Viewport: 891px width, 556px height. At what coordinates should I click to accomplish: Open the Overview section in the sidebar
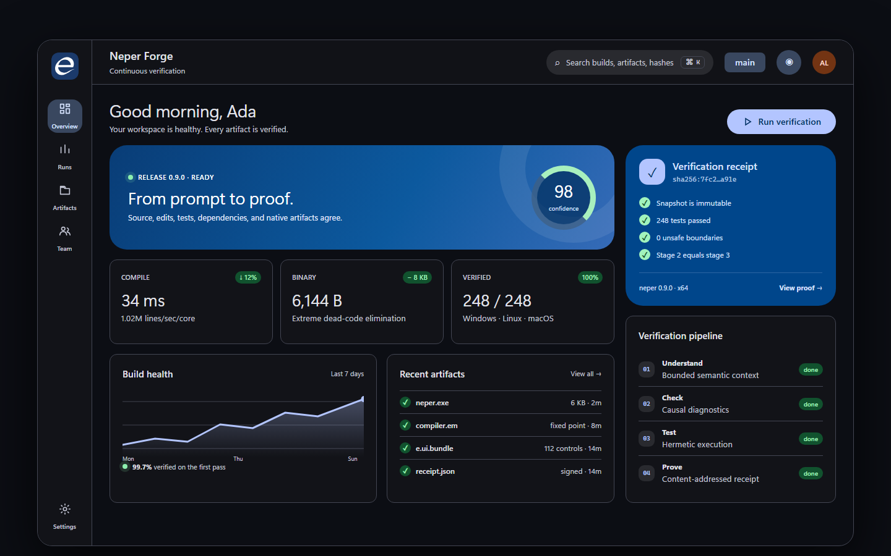coord(65,116)
